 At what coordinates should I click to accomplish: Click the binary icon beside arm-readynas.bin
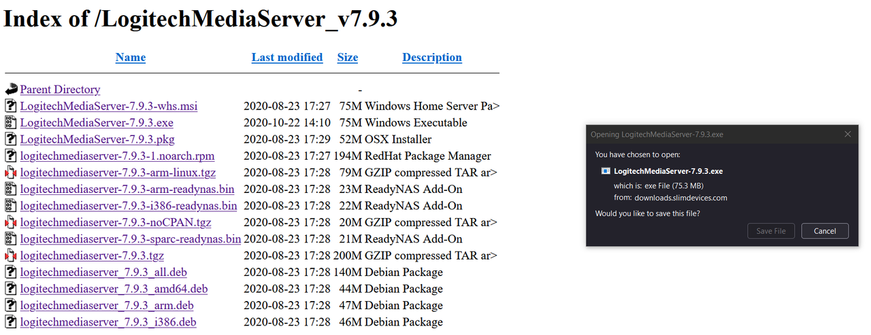(11, 189)
